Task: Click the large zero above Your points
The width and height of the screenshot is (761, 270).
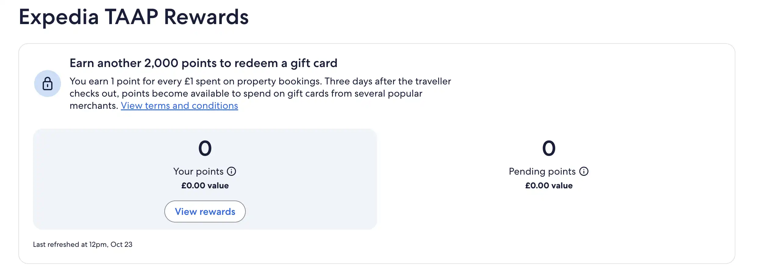Action: (205, 148)
